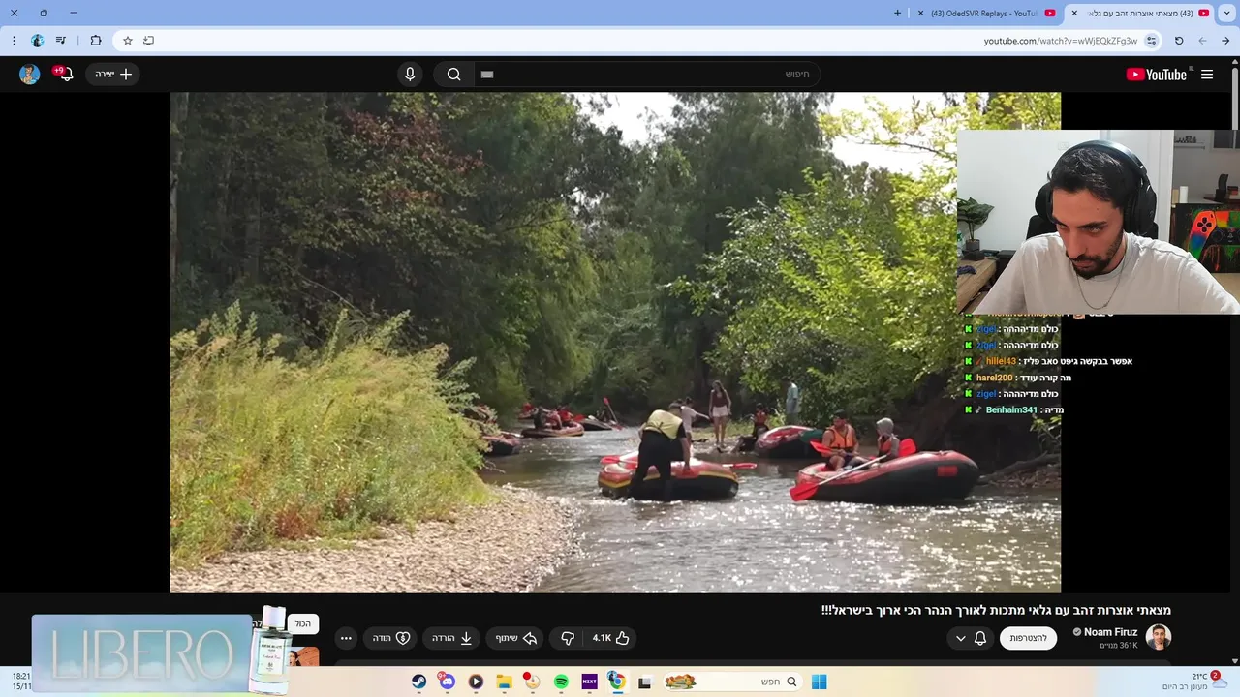This screenshot has width=1240, height=697.
Task: Expand the subscription bell notification dropdown
Action: coord(970,638)
